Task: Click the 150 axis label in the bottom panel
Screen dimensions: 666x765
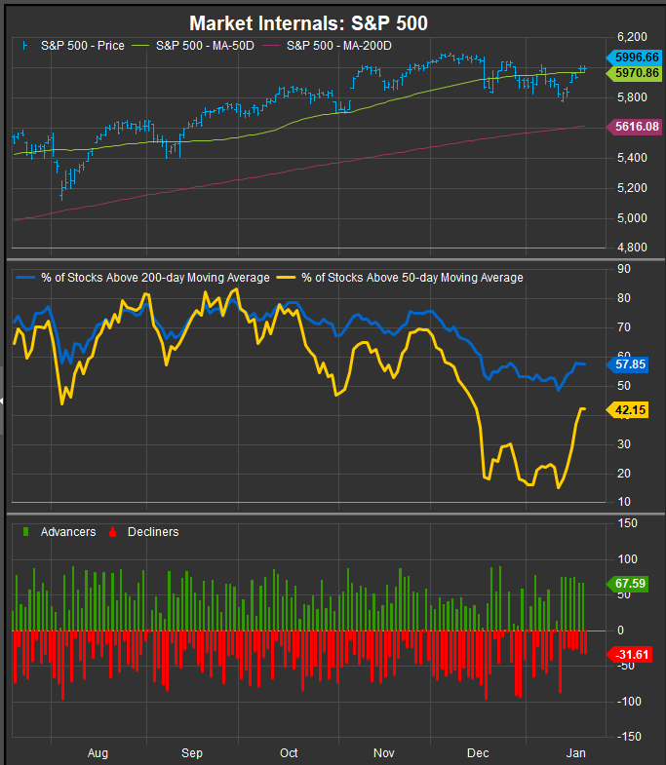Action: tap(627, 523)
